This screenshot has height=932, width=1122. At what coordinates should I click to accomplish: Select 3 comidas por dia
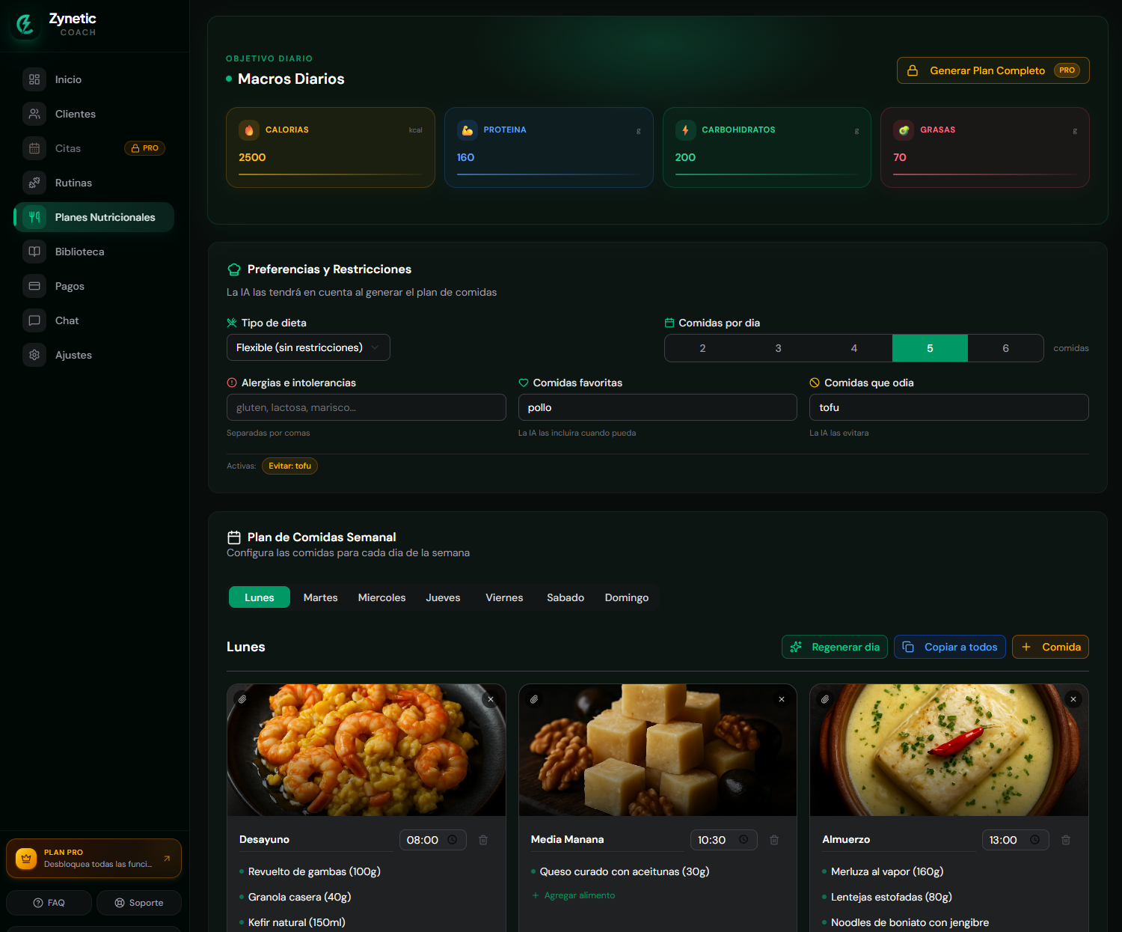[x=778, y=348]
